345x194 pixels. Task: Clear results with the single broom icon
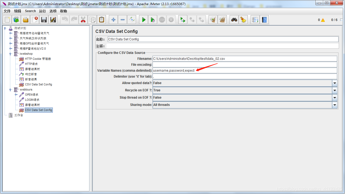pos(213,20)
